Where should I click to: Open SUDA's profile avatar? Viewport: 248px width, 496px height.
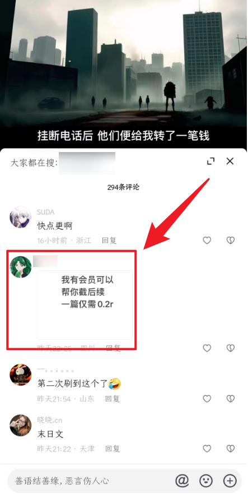coord(21,217)
